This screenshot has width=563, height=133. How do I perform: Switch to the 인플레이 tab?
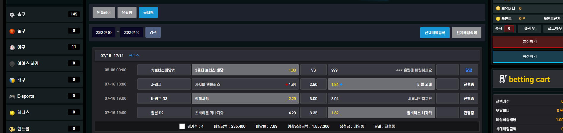[104, 12]
